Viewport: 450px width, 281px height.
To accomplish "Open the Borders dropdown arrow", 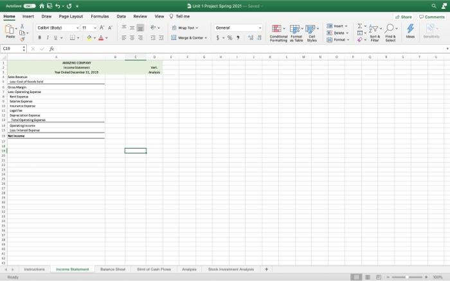I will (x=78, y=38).
